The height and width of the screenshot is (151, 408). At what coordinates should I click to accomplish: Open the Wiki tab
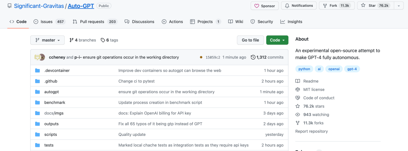pos(235,22)
